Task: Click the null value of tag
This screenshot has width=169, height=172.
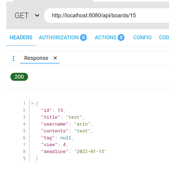Action: pyautogui.click(x=66, y=138)
